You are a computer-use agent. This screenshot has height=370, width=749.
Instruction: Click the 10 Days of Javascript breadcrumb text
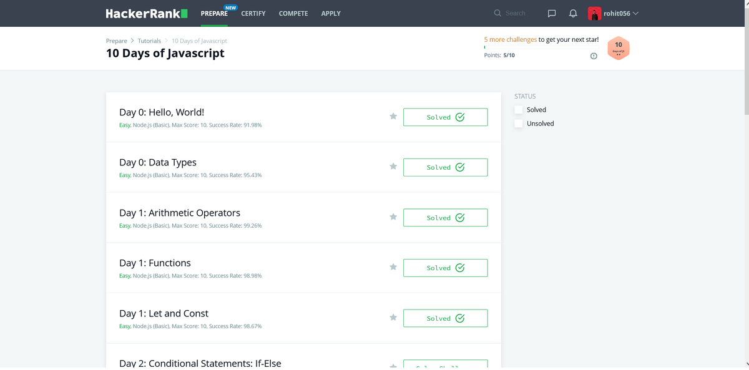[x=199, y=41]
